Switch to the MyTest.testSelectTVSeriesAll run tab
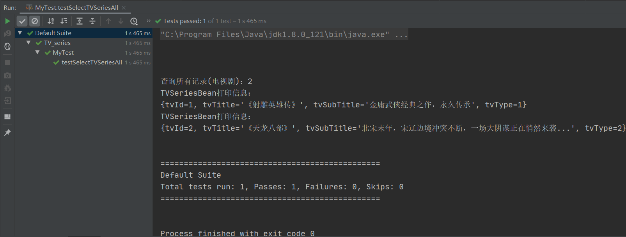The width and height of the screenshot is (626, 237). [72, 7]
